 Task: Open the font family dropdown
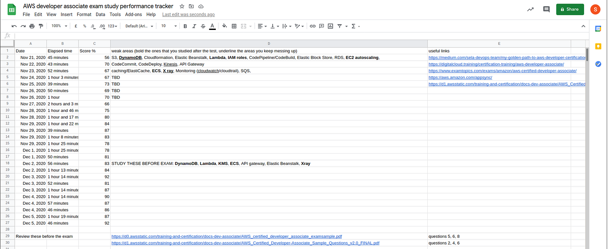(139, 26)
